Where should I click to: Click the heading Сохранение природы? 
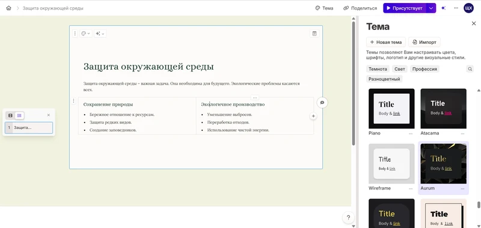(108, 104)
